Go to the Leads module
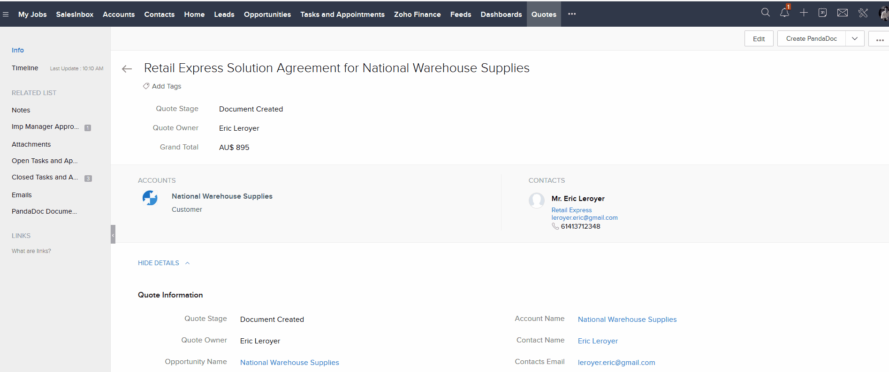The height and width of the screenshot is (372, 889). [224, 15]
